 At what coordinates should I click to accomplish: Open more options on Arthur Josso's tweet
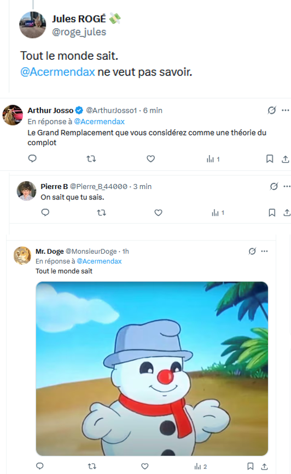[x=286, y=110]
